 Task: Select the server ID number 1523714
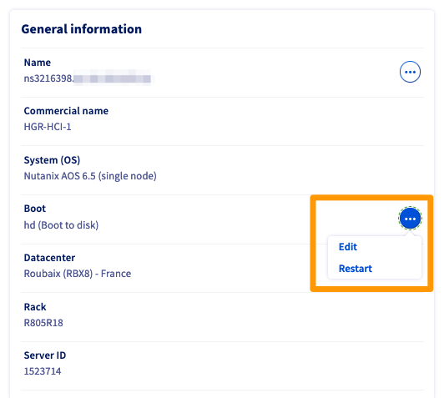tap(43, 371)
